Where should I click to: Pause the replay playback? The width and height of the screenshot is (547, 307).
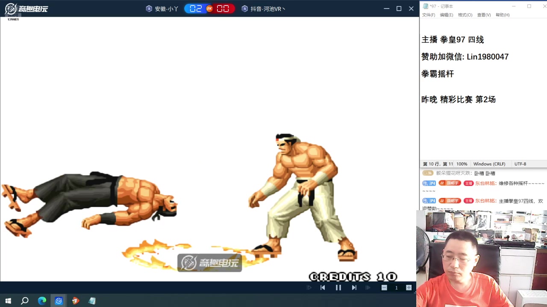click(x=338, y=288)
